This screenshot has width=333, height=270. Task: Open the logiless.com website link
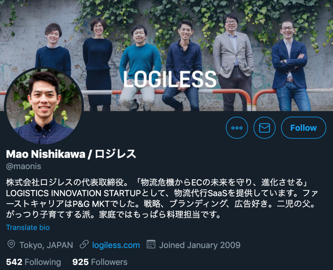coord(116,245)
